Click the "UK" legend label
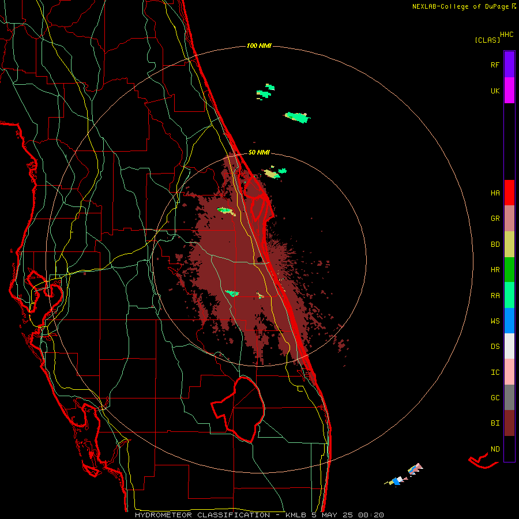 tap(495, 91)
